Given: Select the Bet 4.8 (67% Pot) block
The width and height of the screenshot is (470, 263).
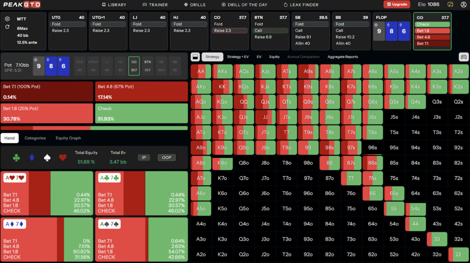Looking at the screenshot, I should [x=142, y=91].
